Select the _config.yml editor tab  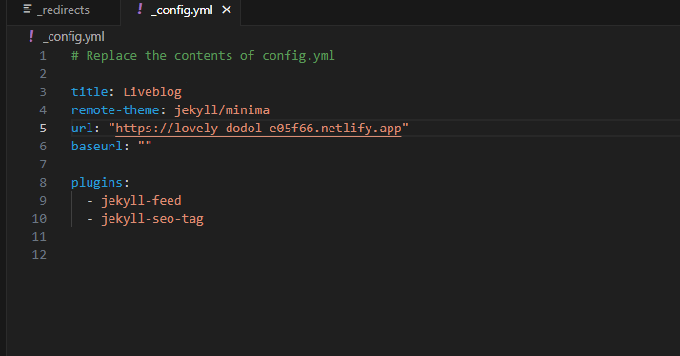[180, 10]
